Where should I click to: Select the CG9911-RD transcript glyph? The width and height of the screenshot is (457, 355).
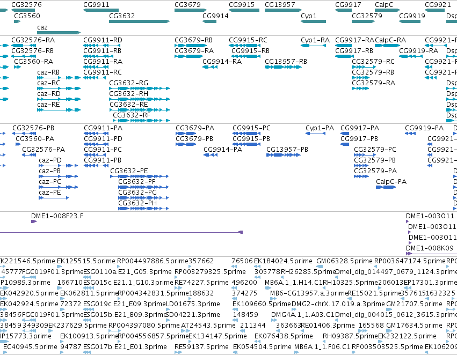[101, 46]
